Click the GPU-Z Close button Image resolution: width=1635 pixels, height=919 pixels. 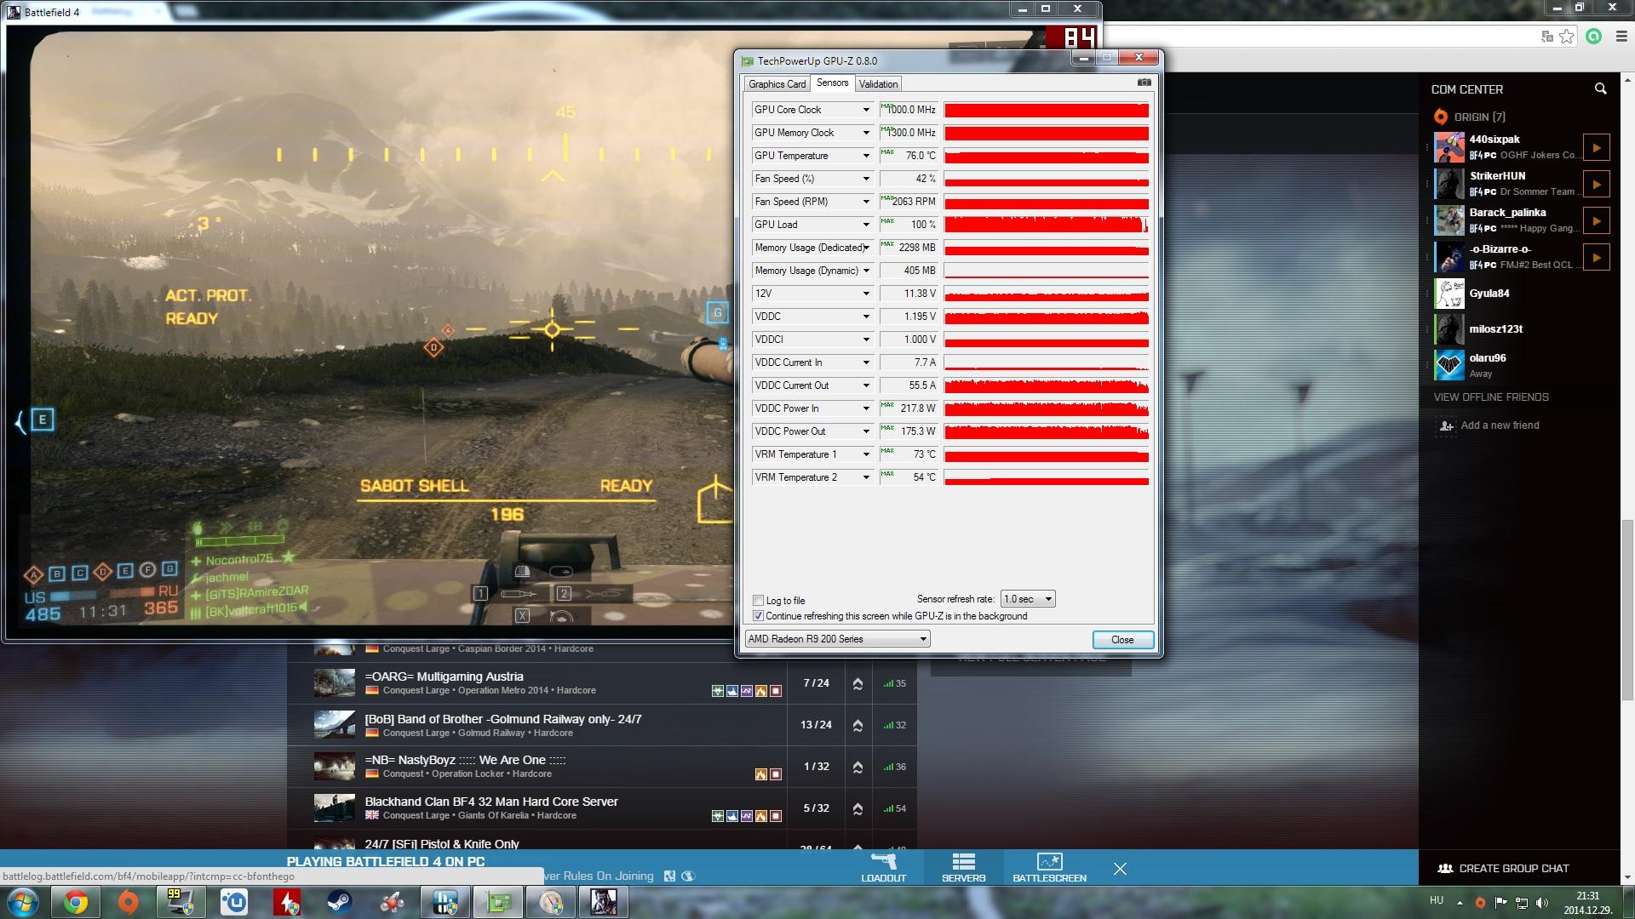(x=1122, y=640)
